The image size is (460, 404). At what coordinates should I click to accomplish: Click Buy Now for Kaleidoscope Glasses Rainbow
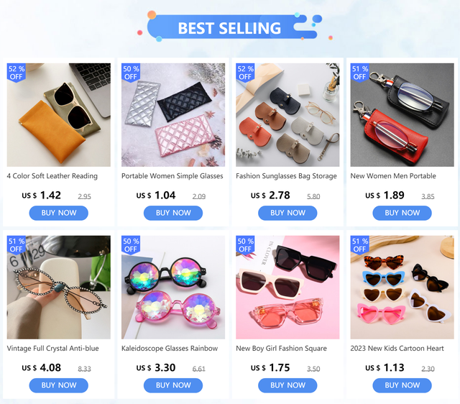click(x=173, y=385)
